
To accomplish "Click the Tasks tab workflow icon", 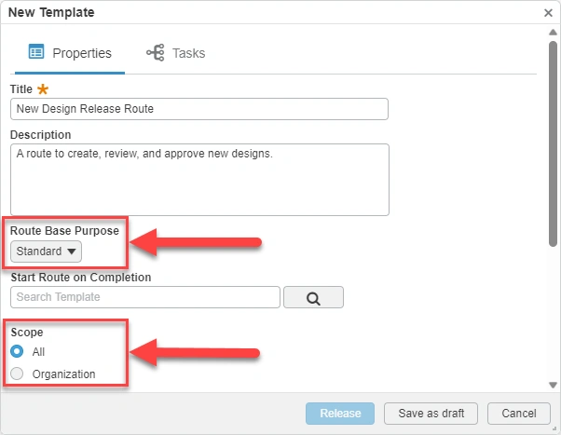I will [x=156, y=53].
